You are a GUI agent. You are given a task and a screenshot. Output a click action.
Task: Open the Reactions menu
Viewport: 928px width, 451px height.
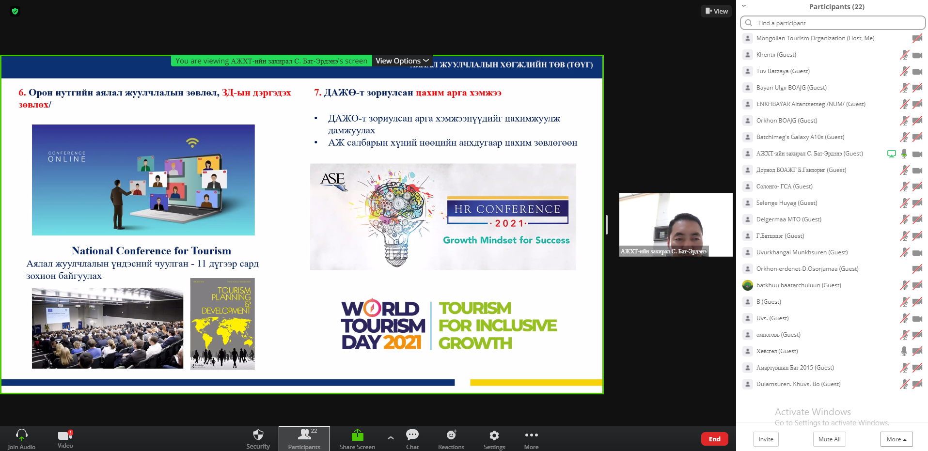click(x=451, y=435)
